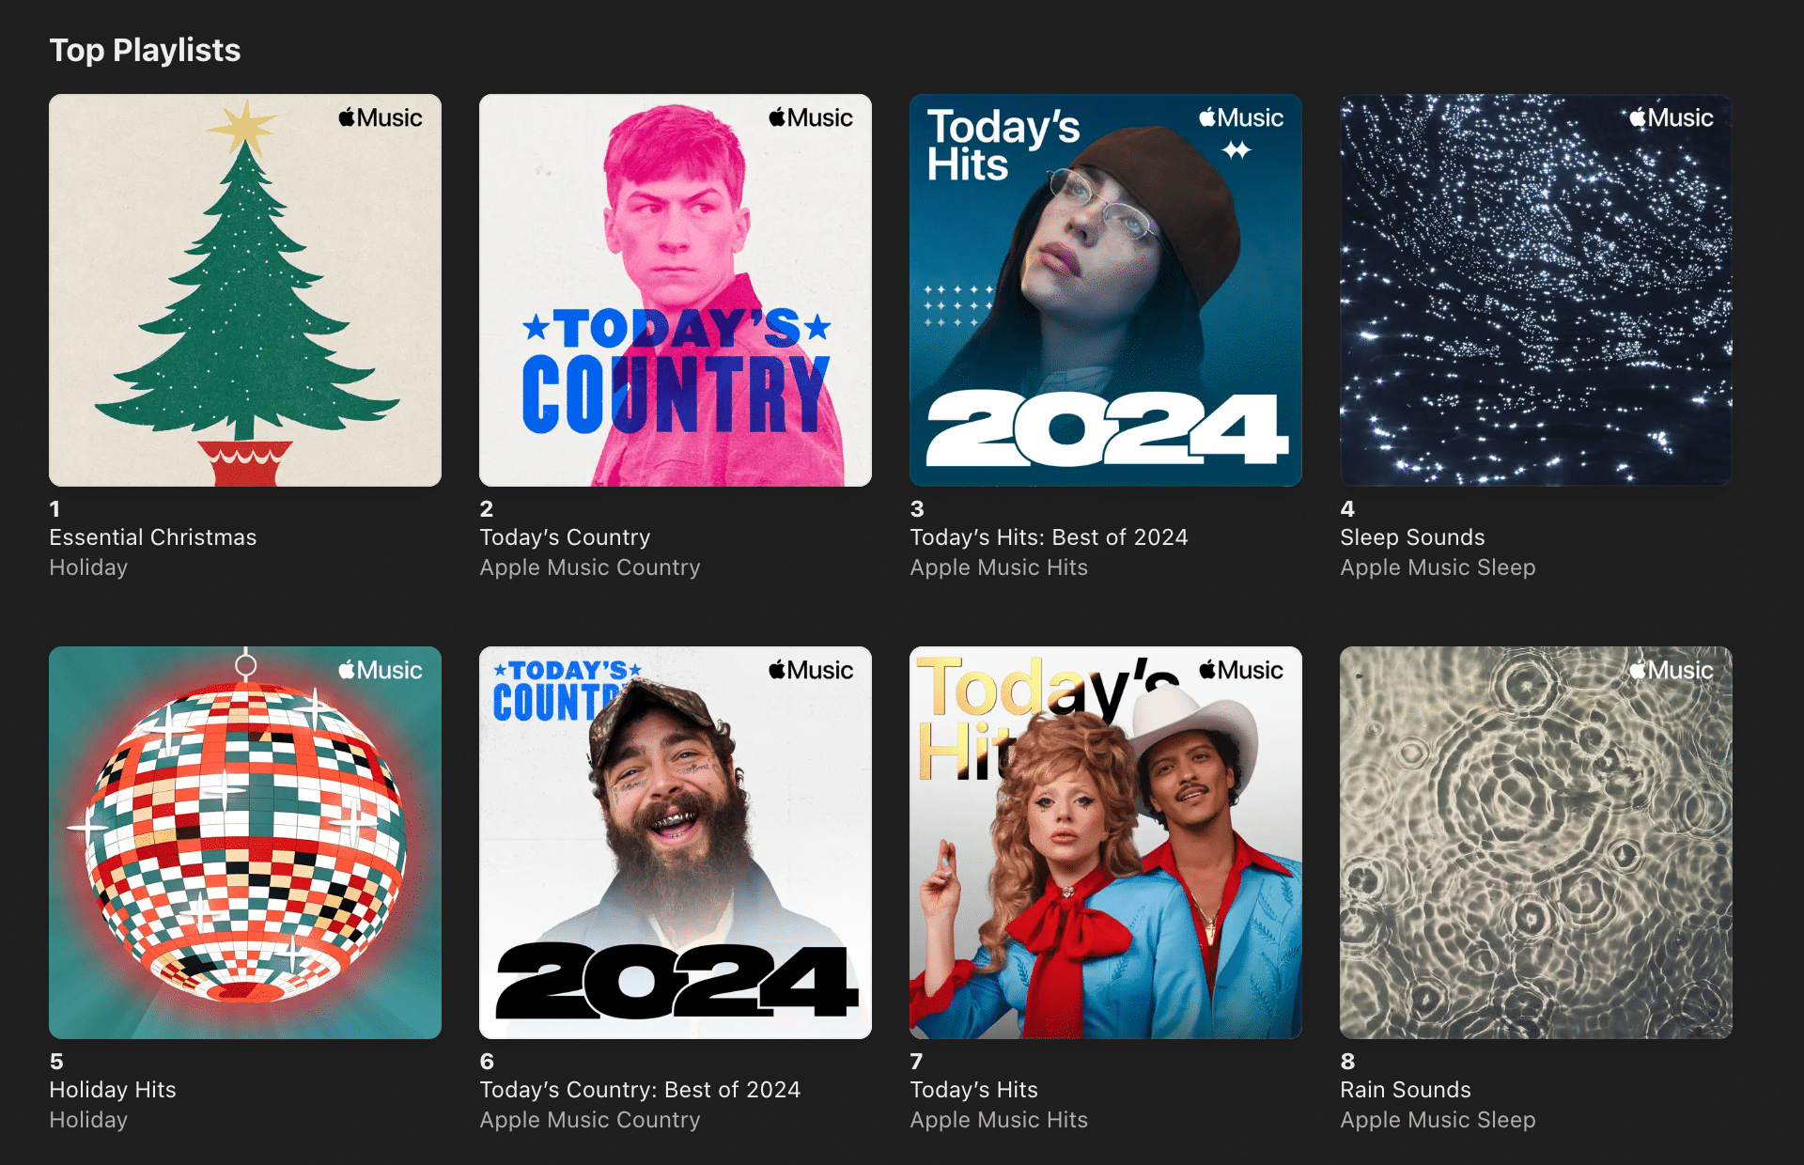Screen dimensions: 1804x1165
Task: Open the Rain Sounds ripple artwork
Action: pos(1536,843)
